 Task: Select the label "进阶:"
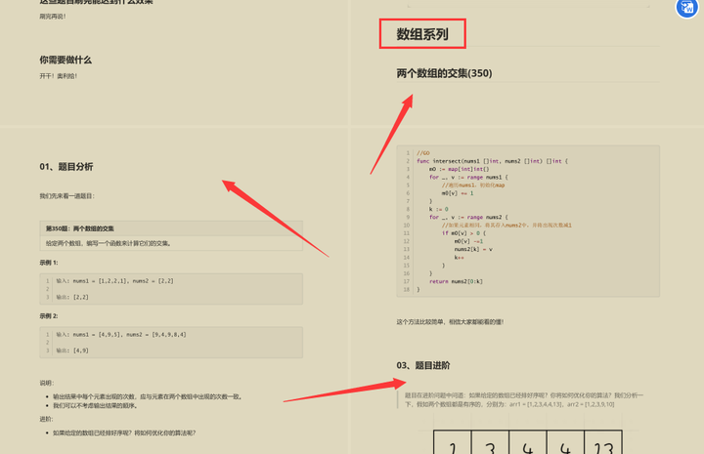point(46,419)
